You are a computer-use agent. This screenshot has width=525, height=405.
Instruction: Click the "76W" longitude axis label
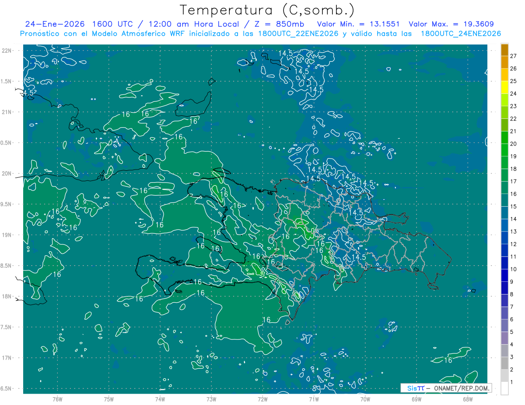(58, 399)
